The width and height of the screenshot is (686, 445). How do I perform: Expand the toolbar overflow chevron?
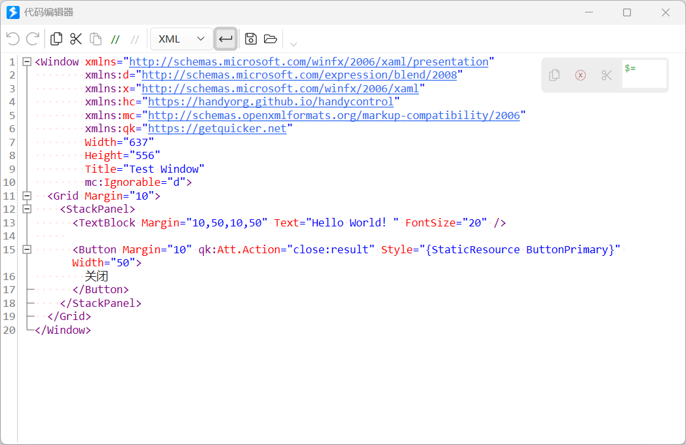pos(294,44)
